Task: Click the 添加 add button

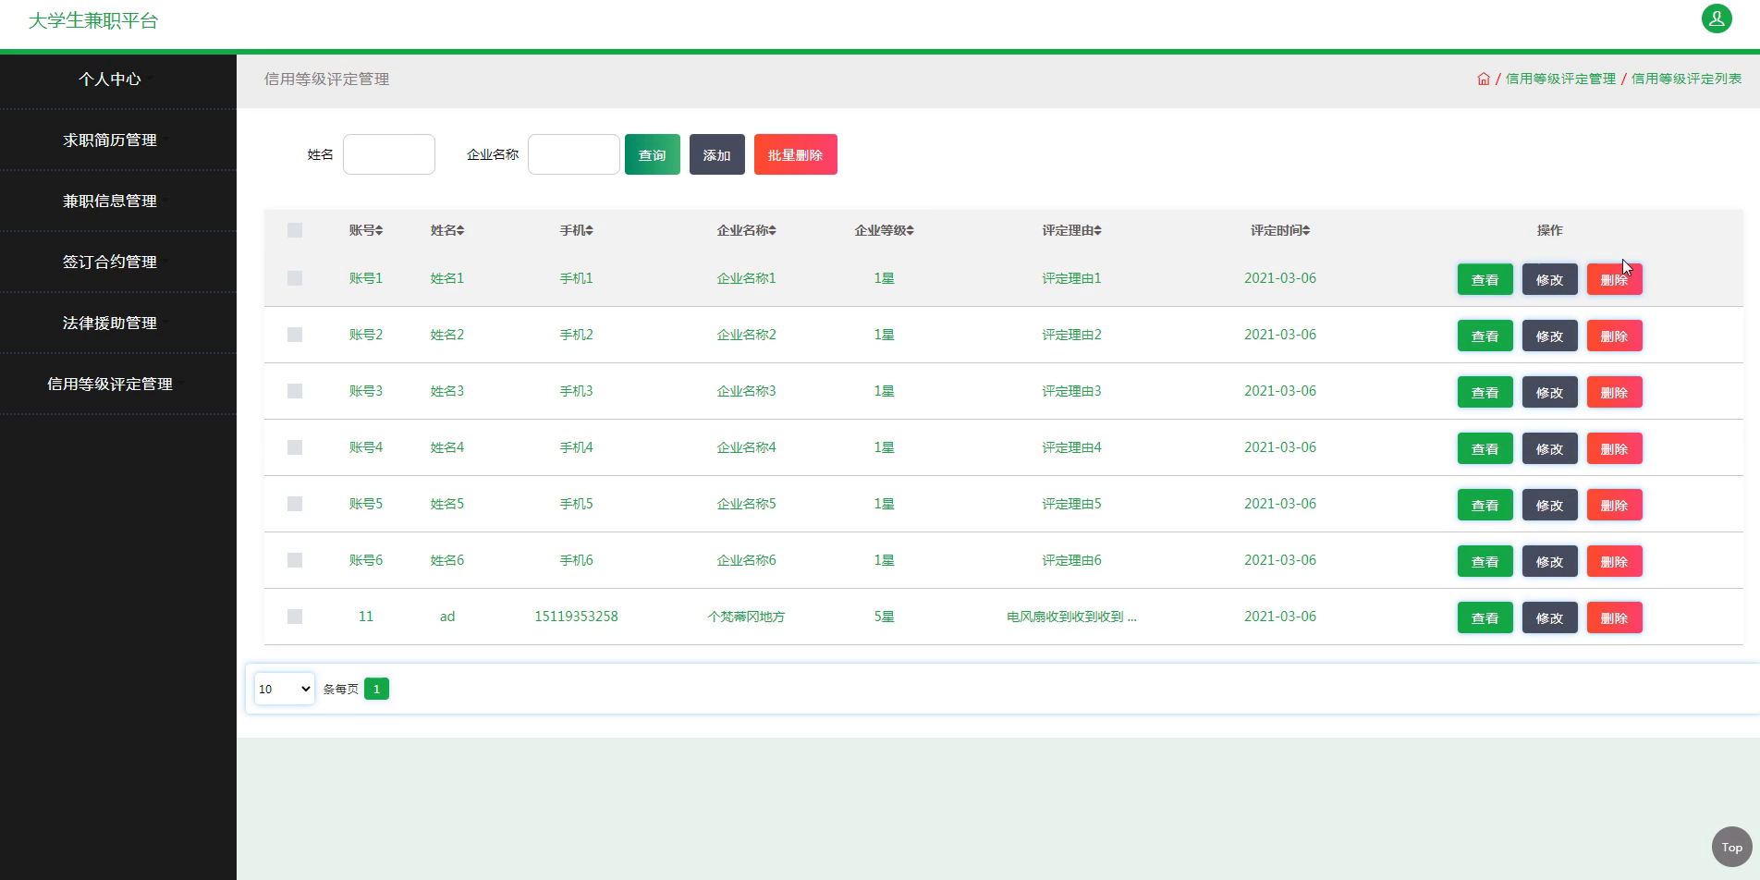Action: pyautogui.click(x=717, y=154)
